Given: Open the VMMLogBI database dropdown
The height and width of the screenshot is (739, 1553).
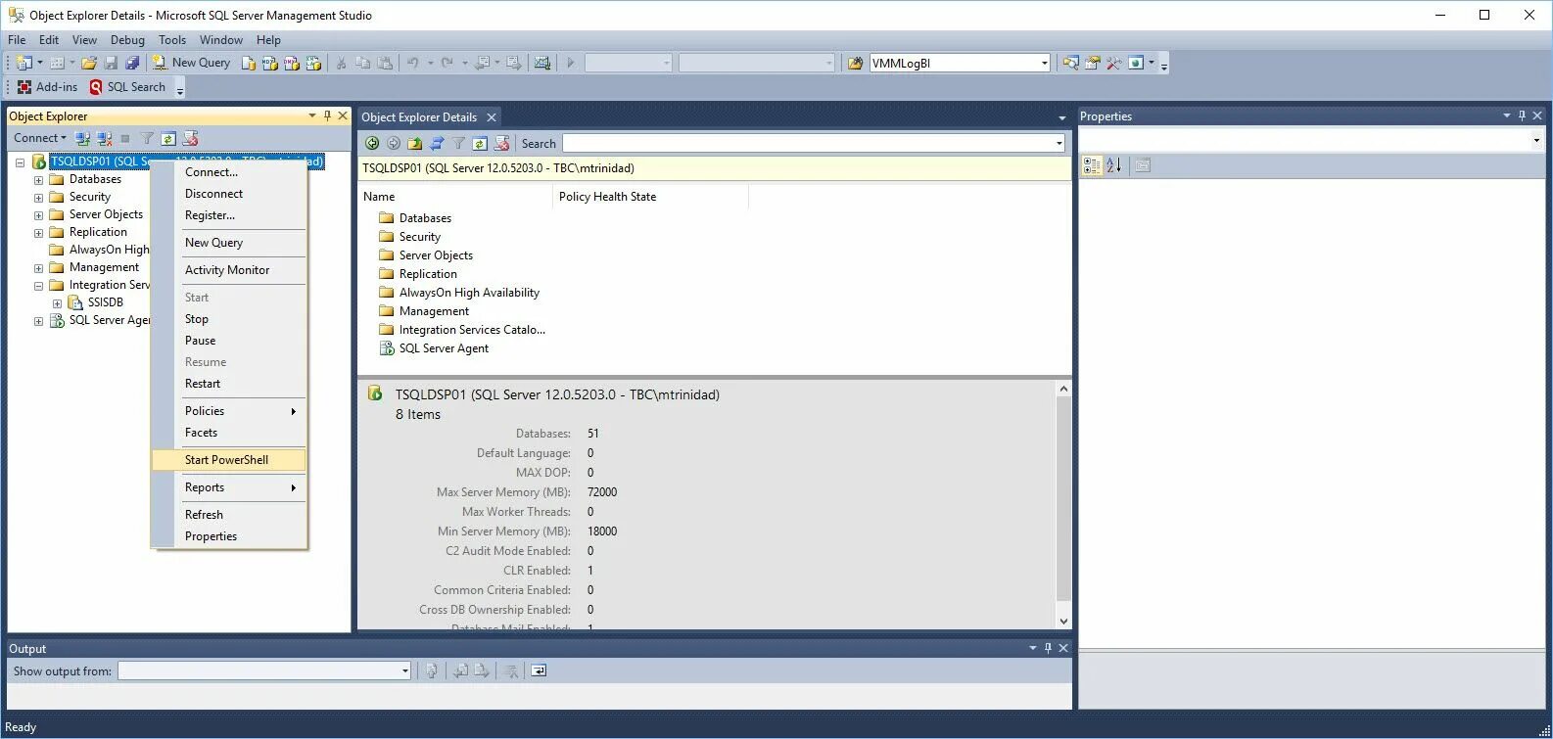Looking at the screenshot, I should 1045,63.
